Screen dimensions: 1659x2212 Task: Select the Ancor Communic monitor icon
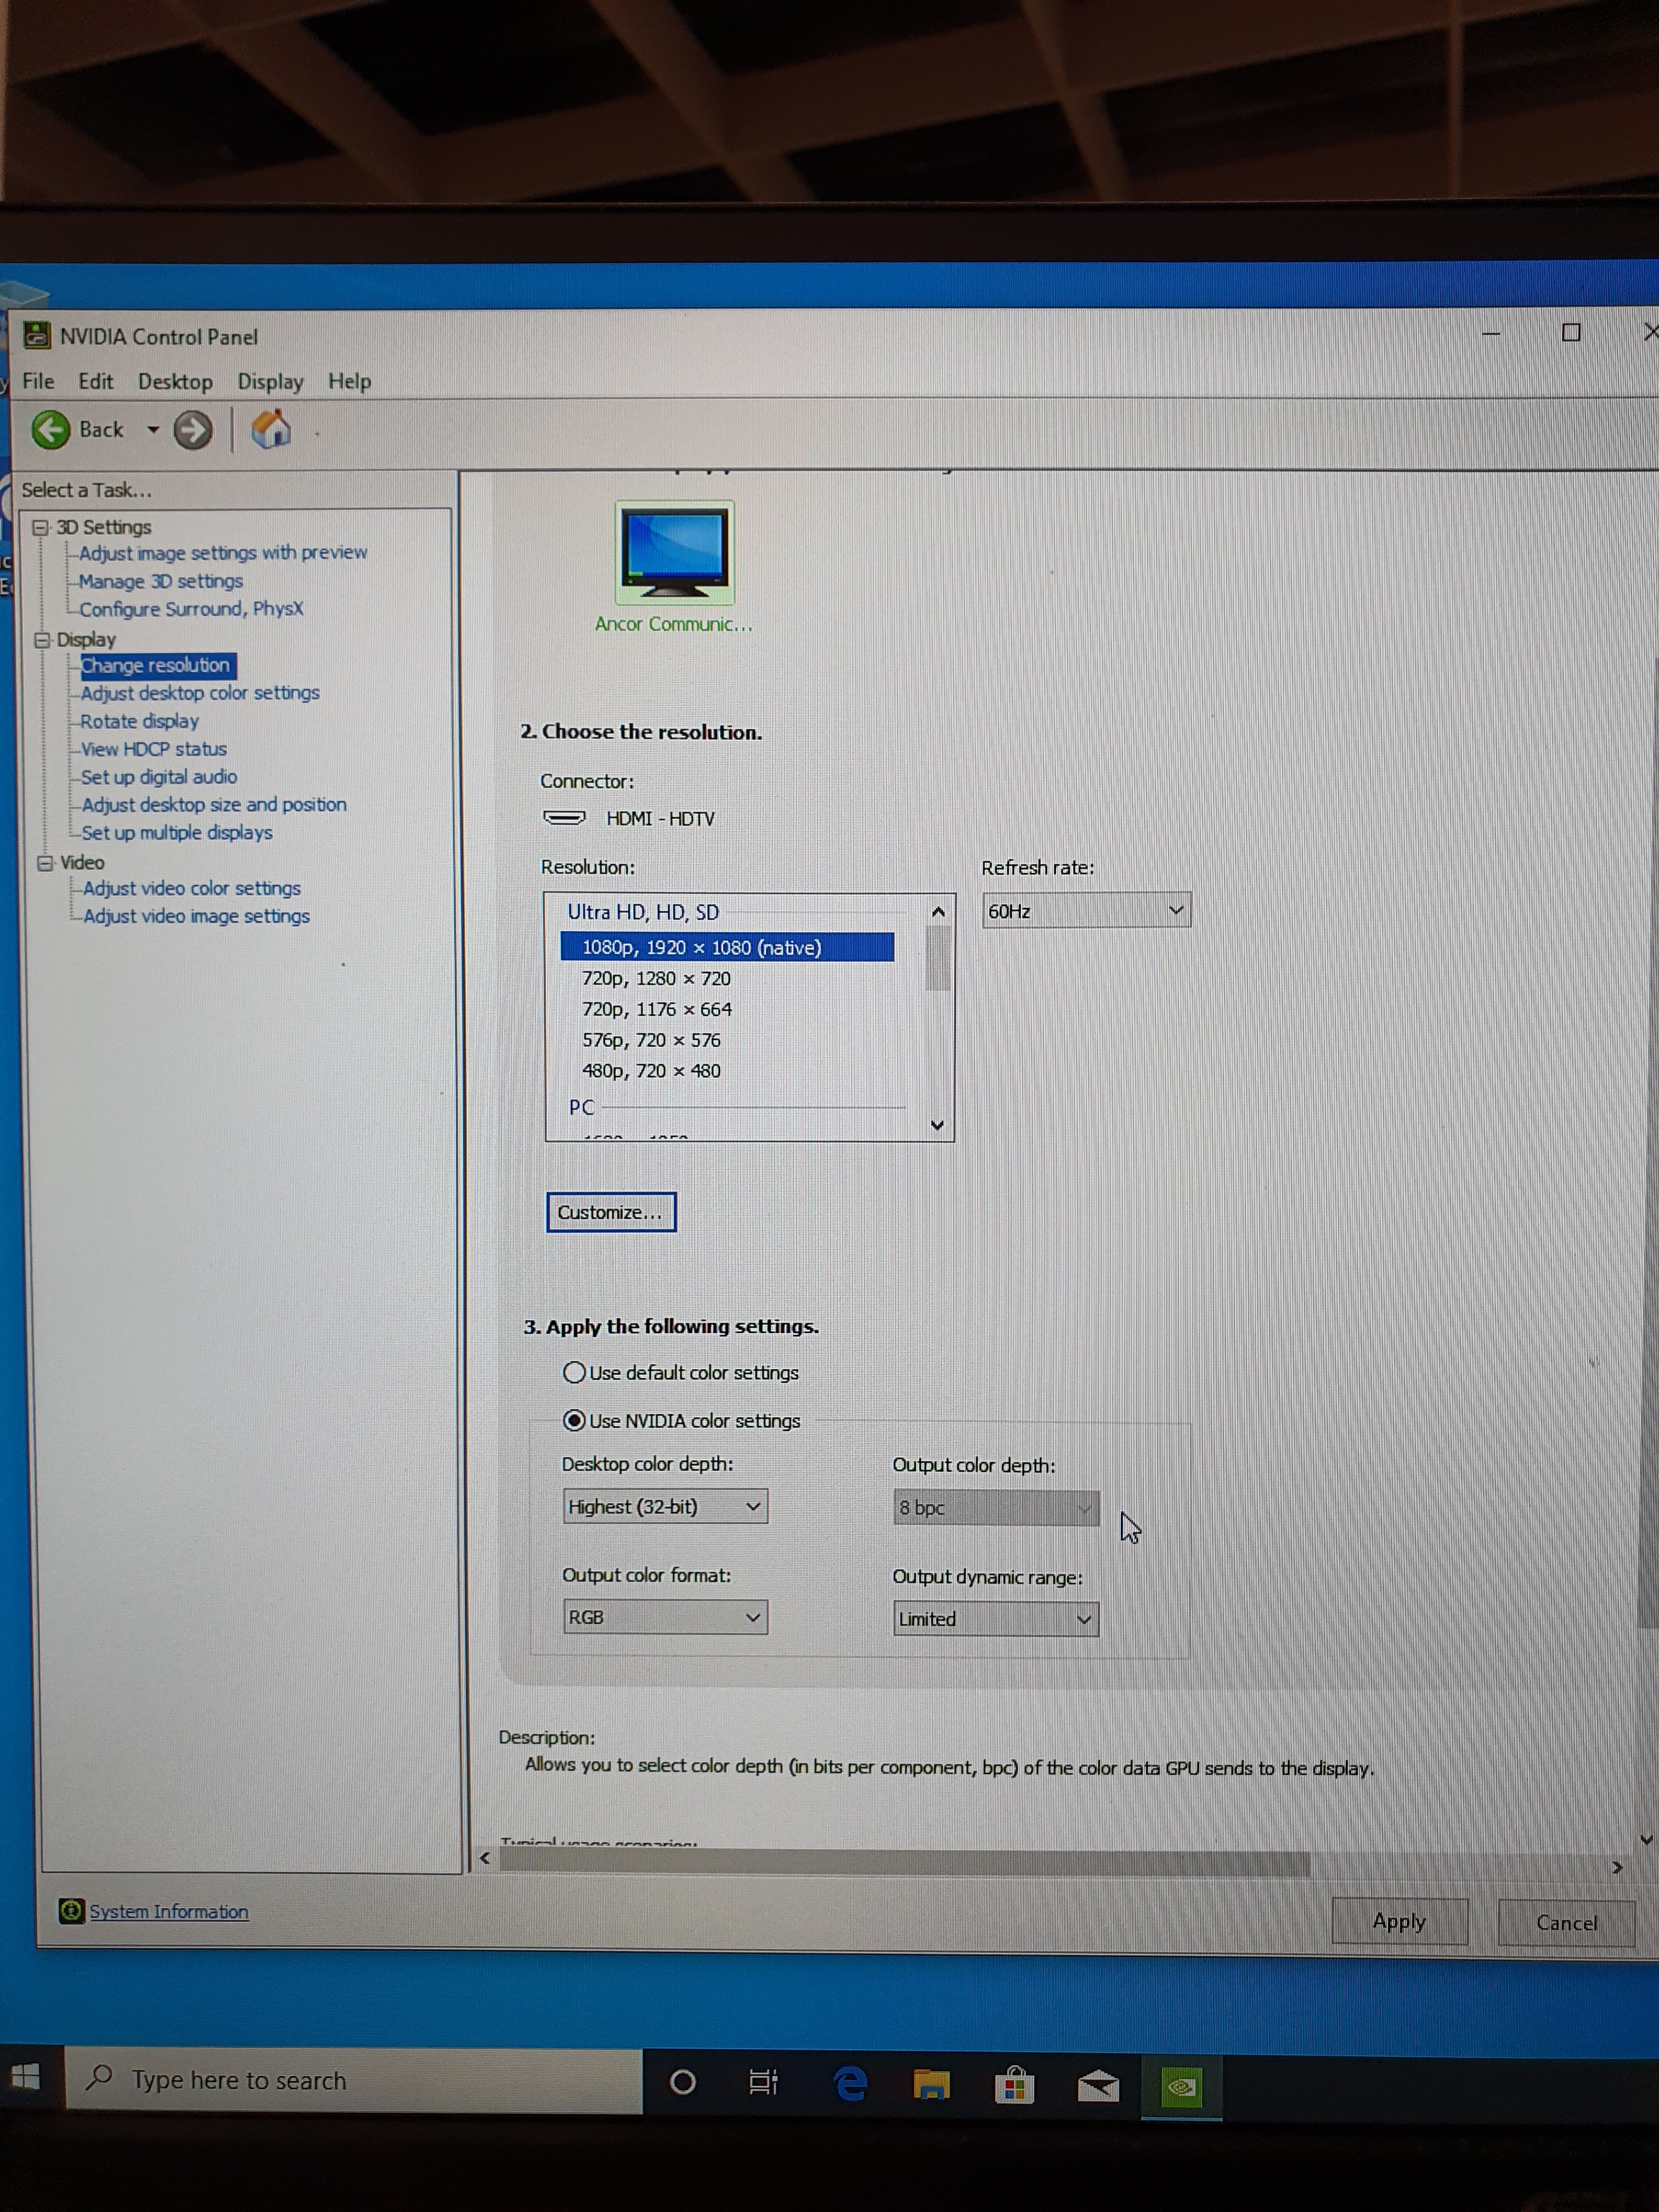click(x=674, y=553)
